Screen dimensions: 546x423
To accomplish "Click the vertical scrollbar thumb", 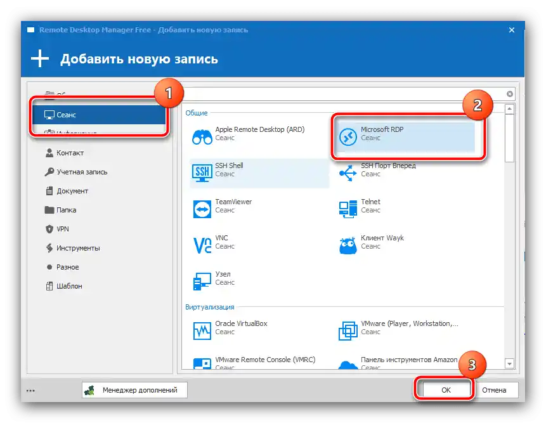I will point(509,138).
